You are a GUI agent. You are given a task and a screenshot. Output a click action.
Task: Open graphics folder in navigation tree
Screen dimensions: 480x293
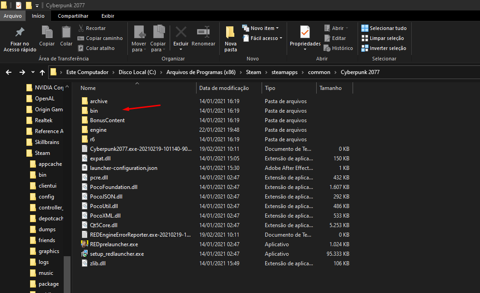click(x=49, y=251)
